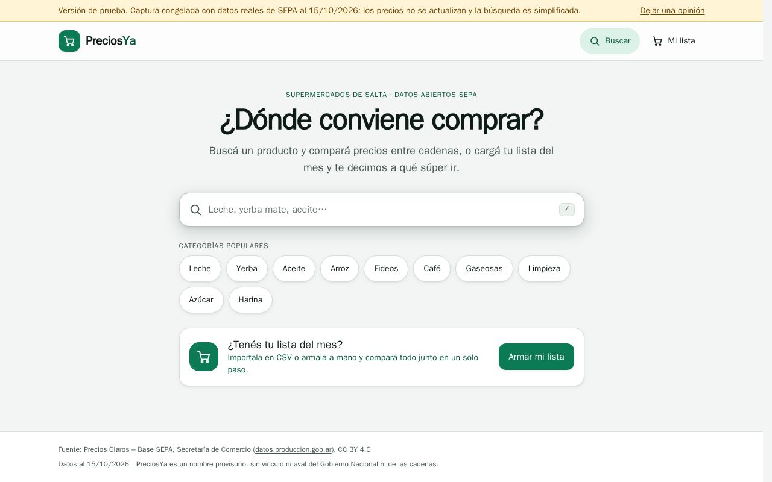Click the green cart icon in list card
Image resolution: width=772 pixels, height=482 pixels.
[x=204, y=357]
